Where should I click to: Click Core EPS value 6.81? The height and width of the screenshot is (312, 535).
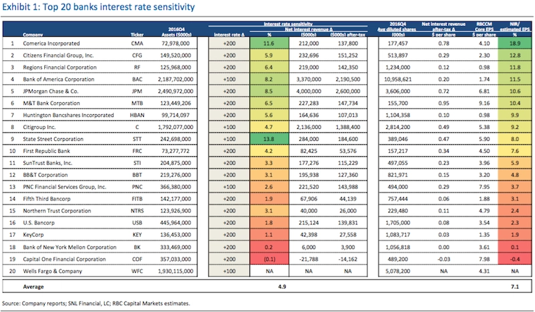click(x=484, y=91)
